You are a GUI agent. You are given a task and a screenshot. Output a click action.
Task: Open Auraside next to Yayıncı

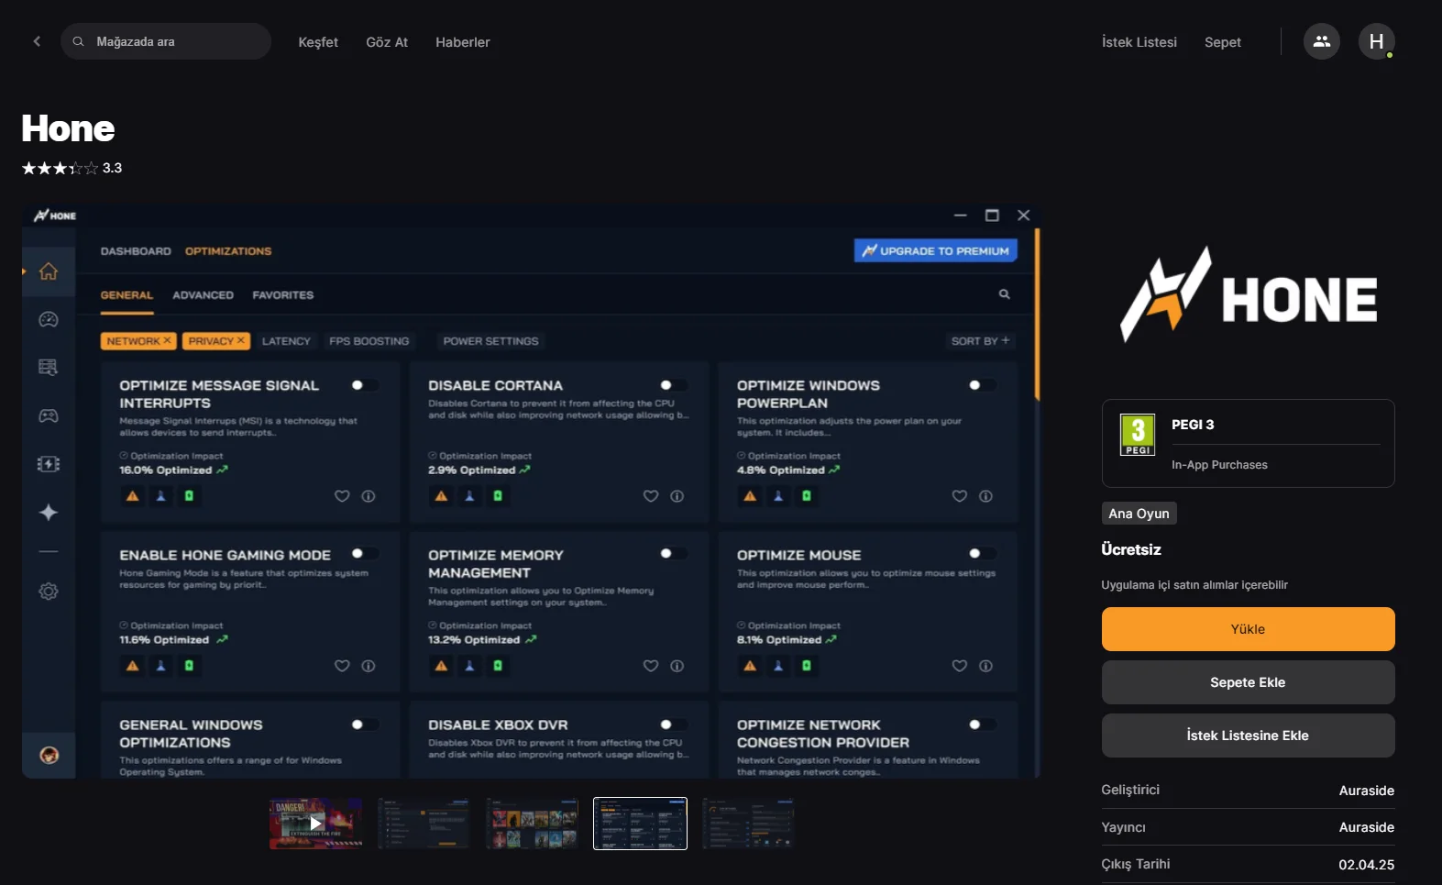point(1367,827)
